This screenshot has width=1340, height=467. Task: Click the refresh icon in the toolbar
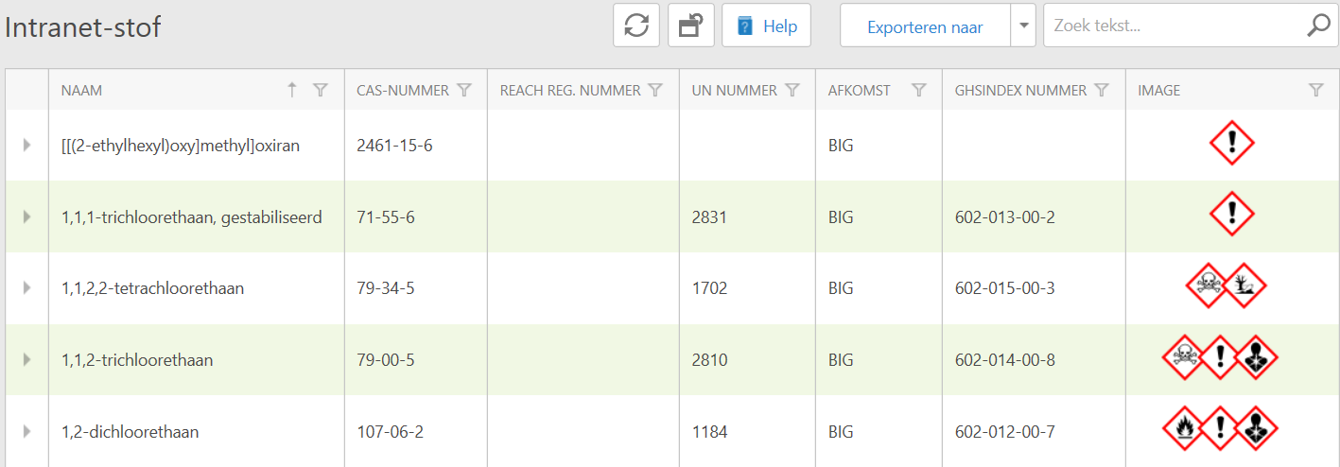(636, 26)
